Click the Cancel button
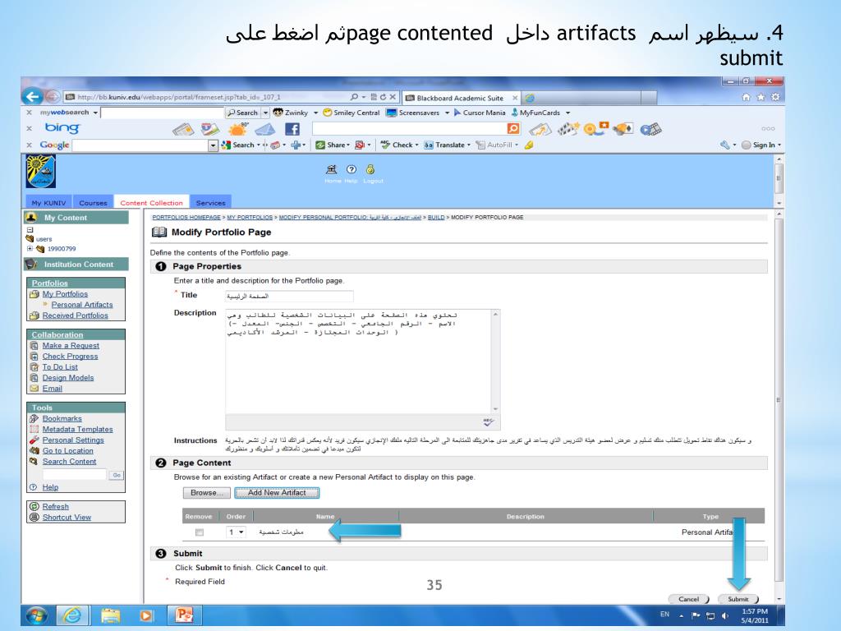 click(x=689, y=599)
